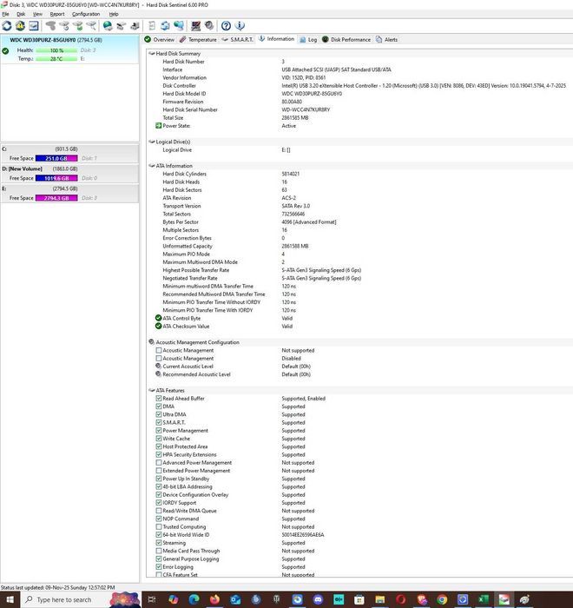
Task: Click green check beside ATA Control Byte
Action: pos(158,318)
